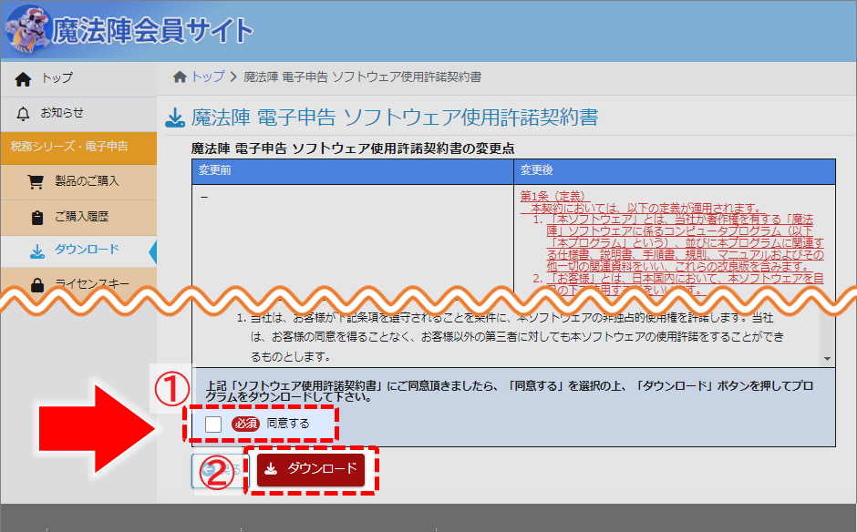857x532 pixels.
Task: Click the red 必須 badge next to the checkbox
Action: point(245,424)
